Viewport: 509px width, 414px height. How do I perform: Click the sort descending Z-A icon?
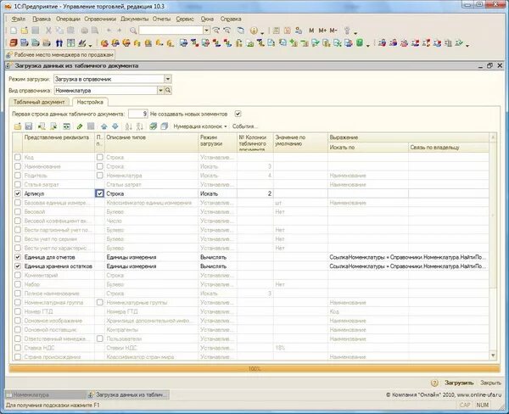pyautogui.click(x=140, y=126)
